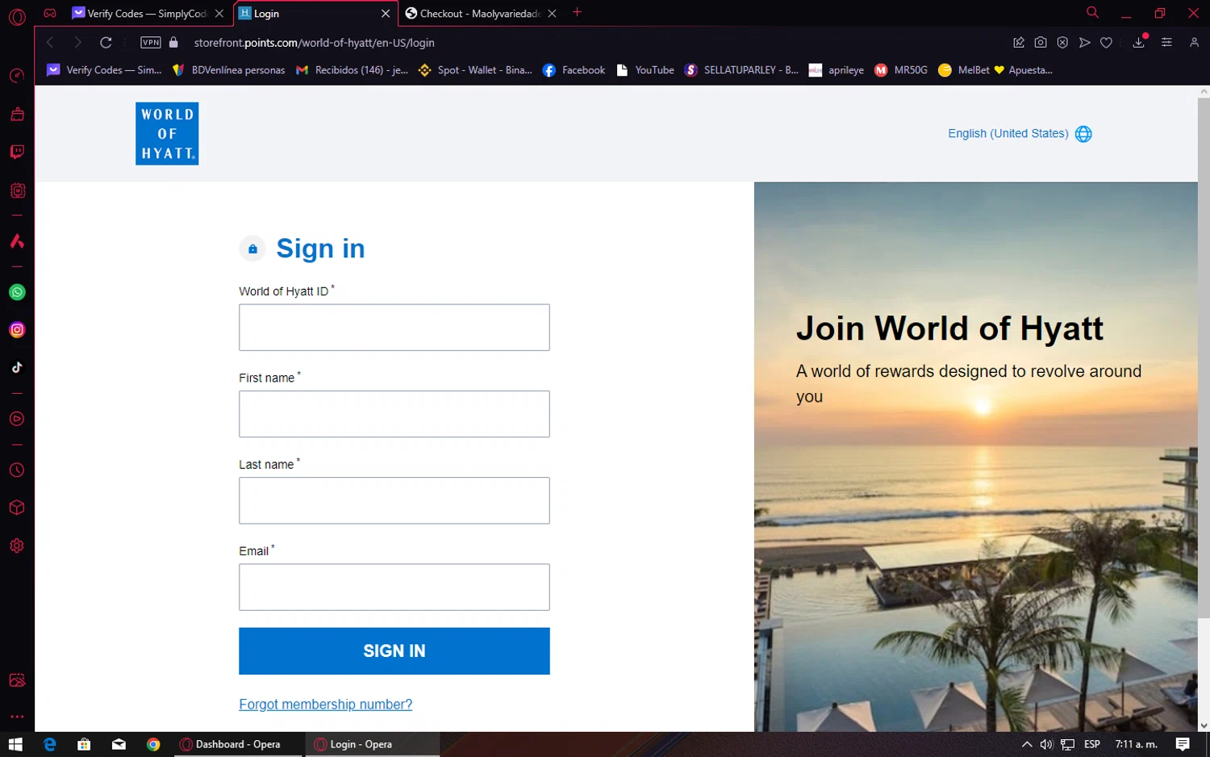This screenshot has height=757, width=1210.
Task: Close the Login tab
Action: click(x=386, y=14)
